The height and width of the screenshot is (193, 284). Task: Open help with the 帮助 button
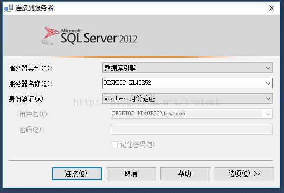185,173
